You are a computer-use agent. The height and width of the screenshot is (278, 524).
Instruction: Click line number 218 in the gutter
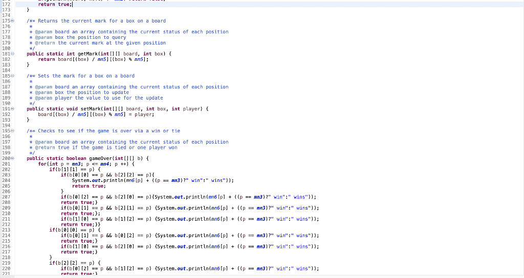pyautogui.click(x=6, y=258)
